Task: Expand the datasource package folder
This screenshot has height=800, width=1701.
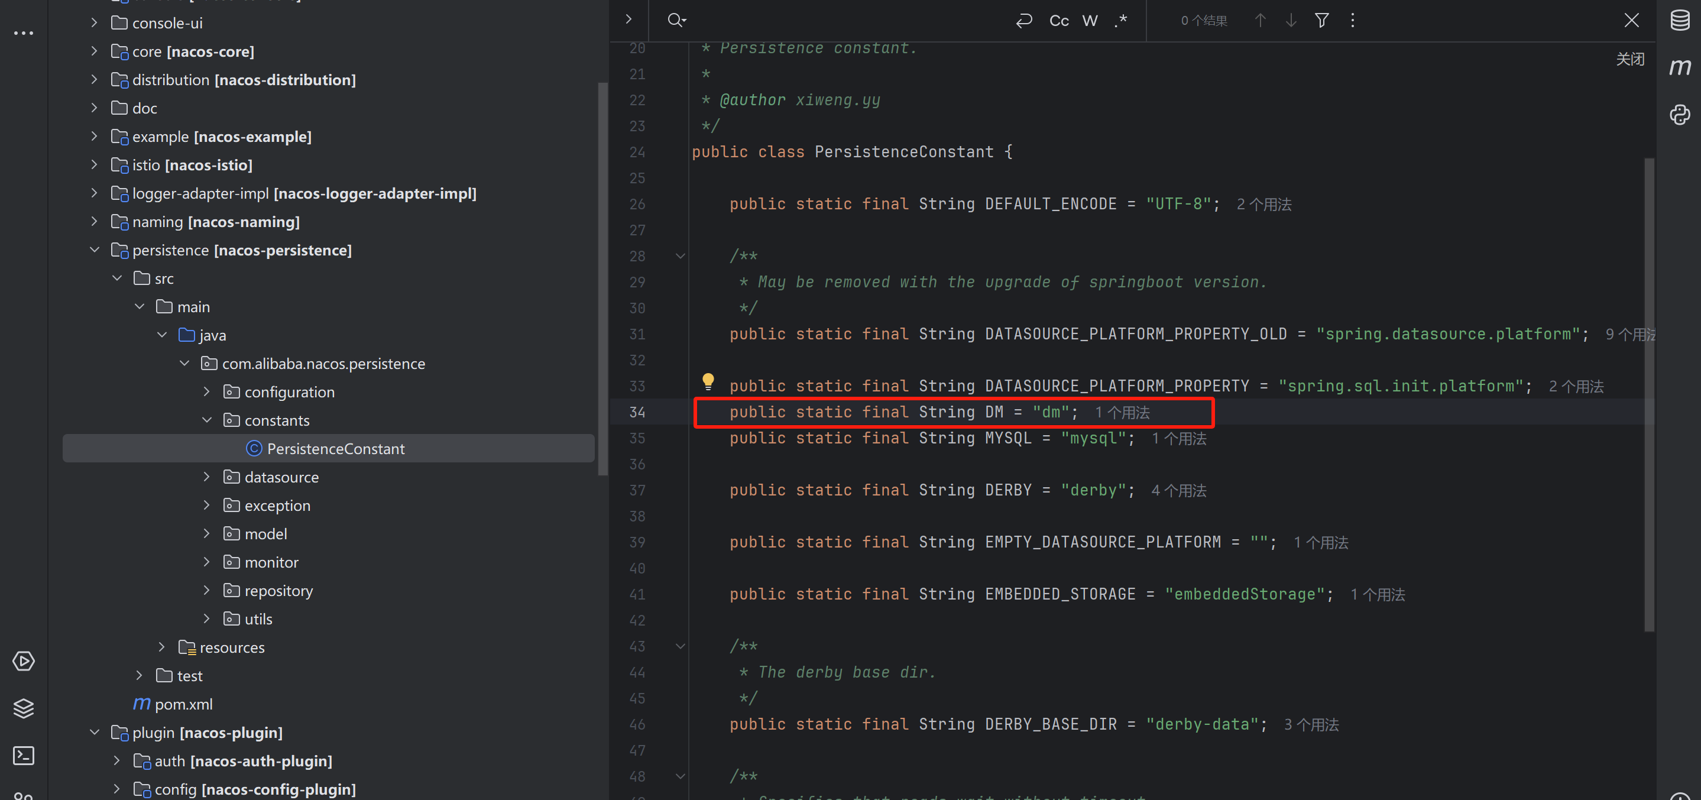Action: pyautogui.click(x=207, y=477)
